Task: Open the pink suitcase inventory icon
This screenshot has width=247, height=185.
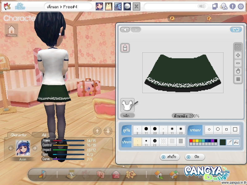Action: pyautogui.click(x=101, y=175)
